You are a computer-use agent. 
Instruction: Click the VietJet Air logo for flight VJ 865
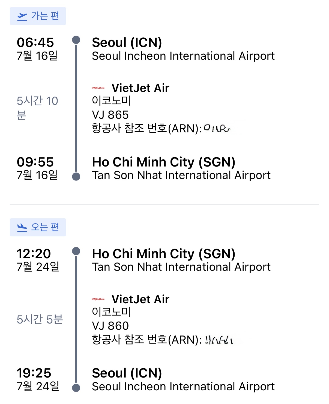pyautogui.click(x=98, y=88)
